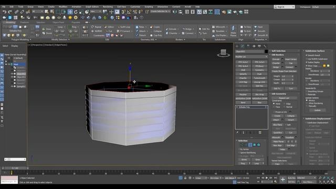Activate the Select and Move tool
This screenshot has height=189, width=336.
coord(70,12)
